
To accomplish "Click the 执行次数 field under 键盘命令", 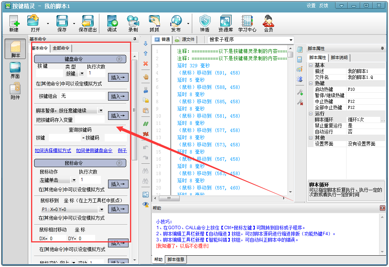I will [97, 73].
